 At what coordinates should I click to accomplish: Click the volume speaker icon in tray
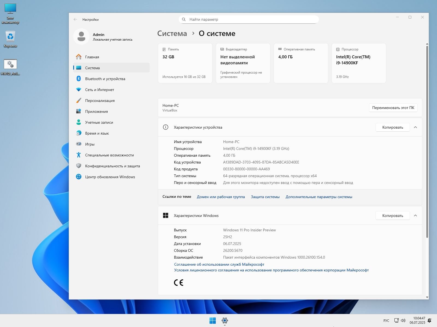pos(403,320)
